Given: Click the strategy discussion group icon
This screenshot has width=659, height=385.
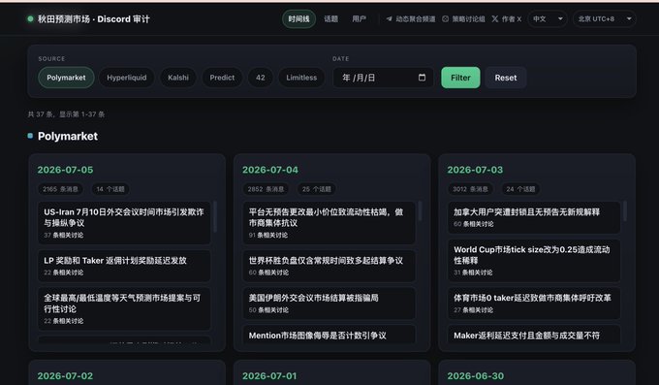Looking at the screenshot, I should [x=445, y=19].
